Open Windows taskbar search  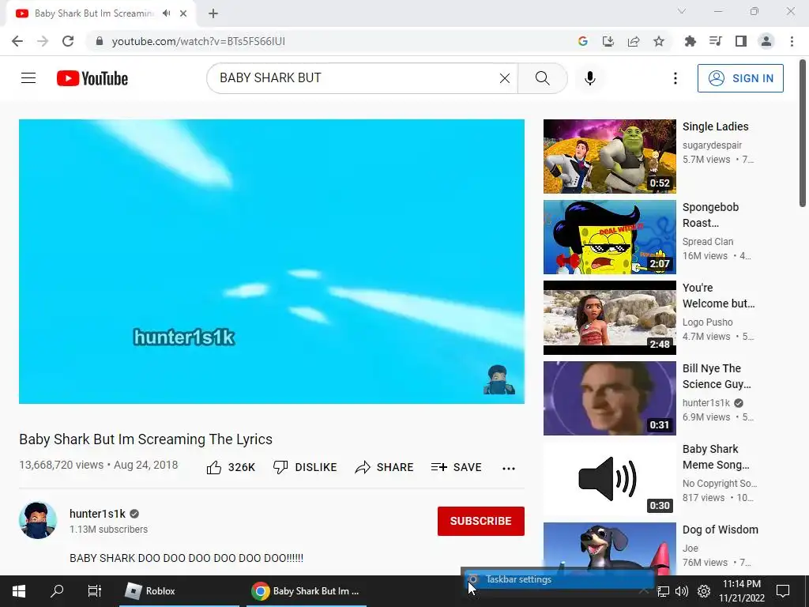[57, 591]
